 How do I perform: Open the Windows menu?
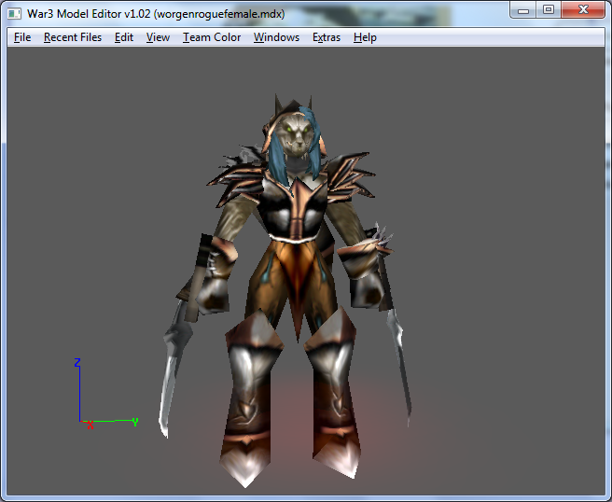276,37
